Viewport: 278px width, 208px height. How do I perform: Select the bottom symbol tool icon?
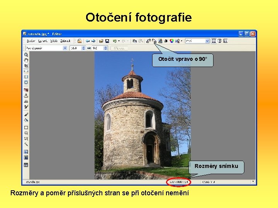(26, 165)
